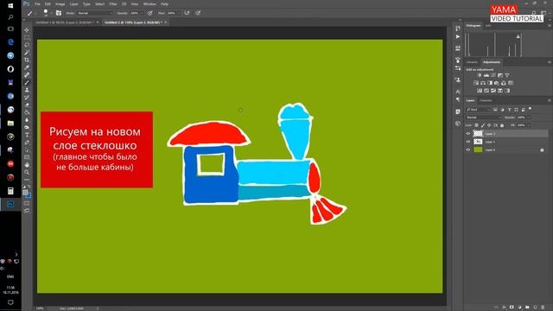553x311 pixels.
Task: Add a Black & White adjustment
Action: tap(490, 83)
